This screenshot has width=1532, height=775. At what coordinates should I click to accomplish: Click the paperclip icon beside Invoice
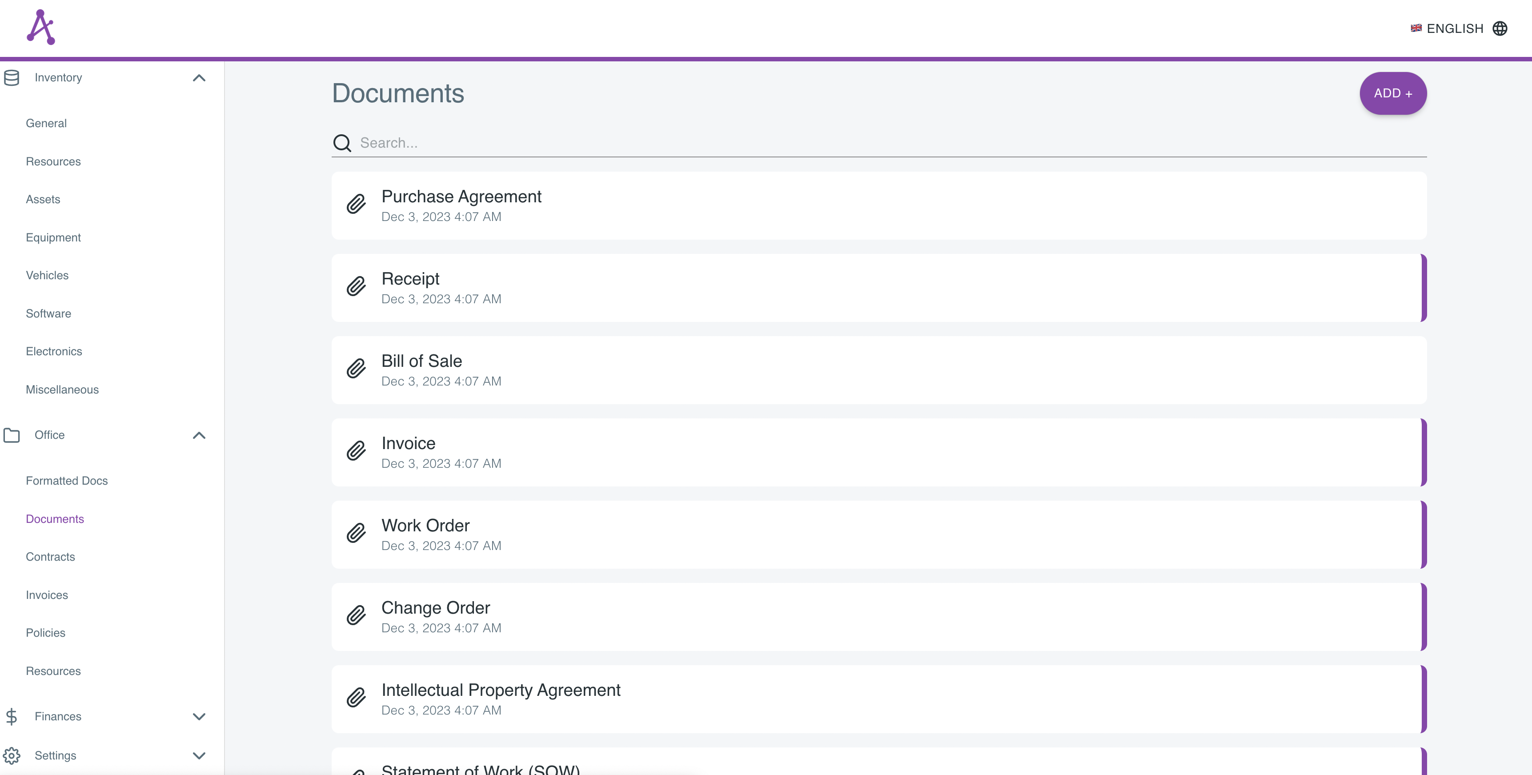coord(356,451)
